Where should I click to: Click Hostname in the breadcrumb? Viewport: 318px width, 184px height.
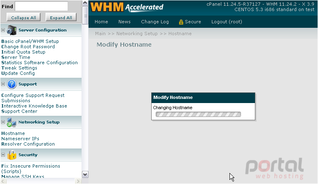180,34
